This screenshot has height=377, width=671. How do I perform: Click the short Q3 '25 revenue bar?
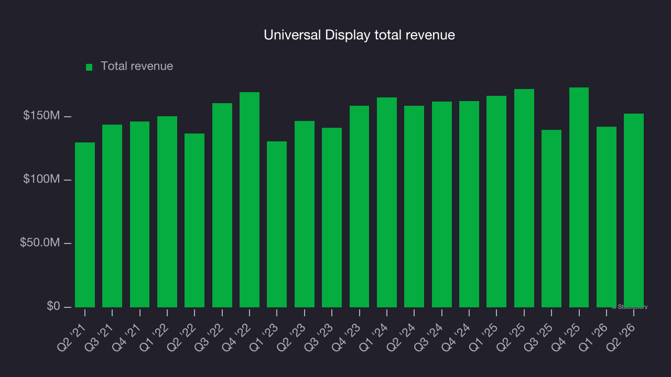(x=551, y=218)
